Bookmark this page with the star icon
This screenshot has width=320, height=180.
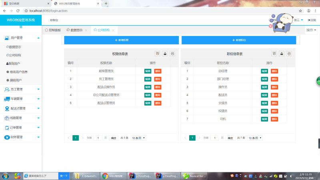(300, 10)
